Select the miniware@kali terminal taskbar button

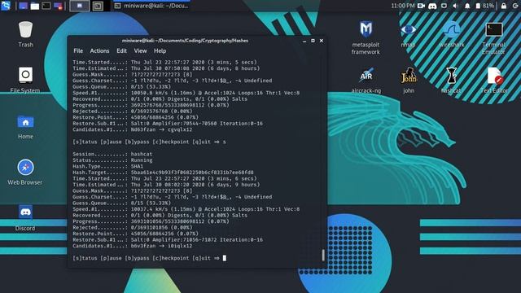pos(151,6)
